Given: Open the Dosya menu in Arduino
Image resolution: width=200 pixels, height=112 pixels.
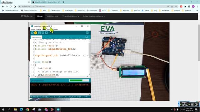Looking at the screenshot, I should click(32, 29).
